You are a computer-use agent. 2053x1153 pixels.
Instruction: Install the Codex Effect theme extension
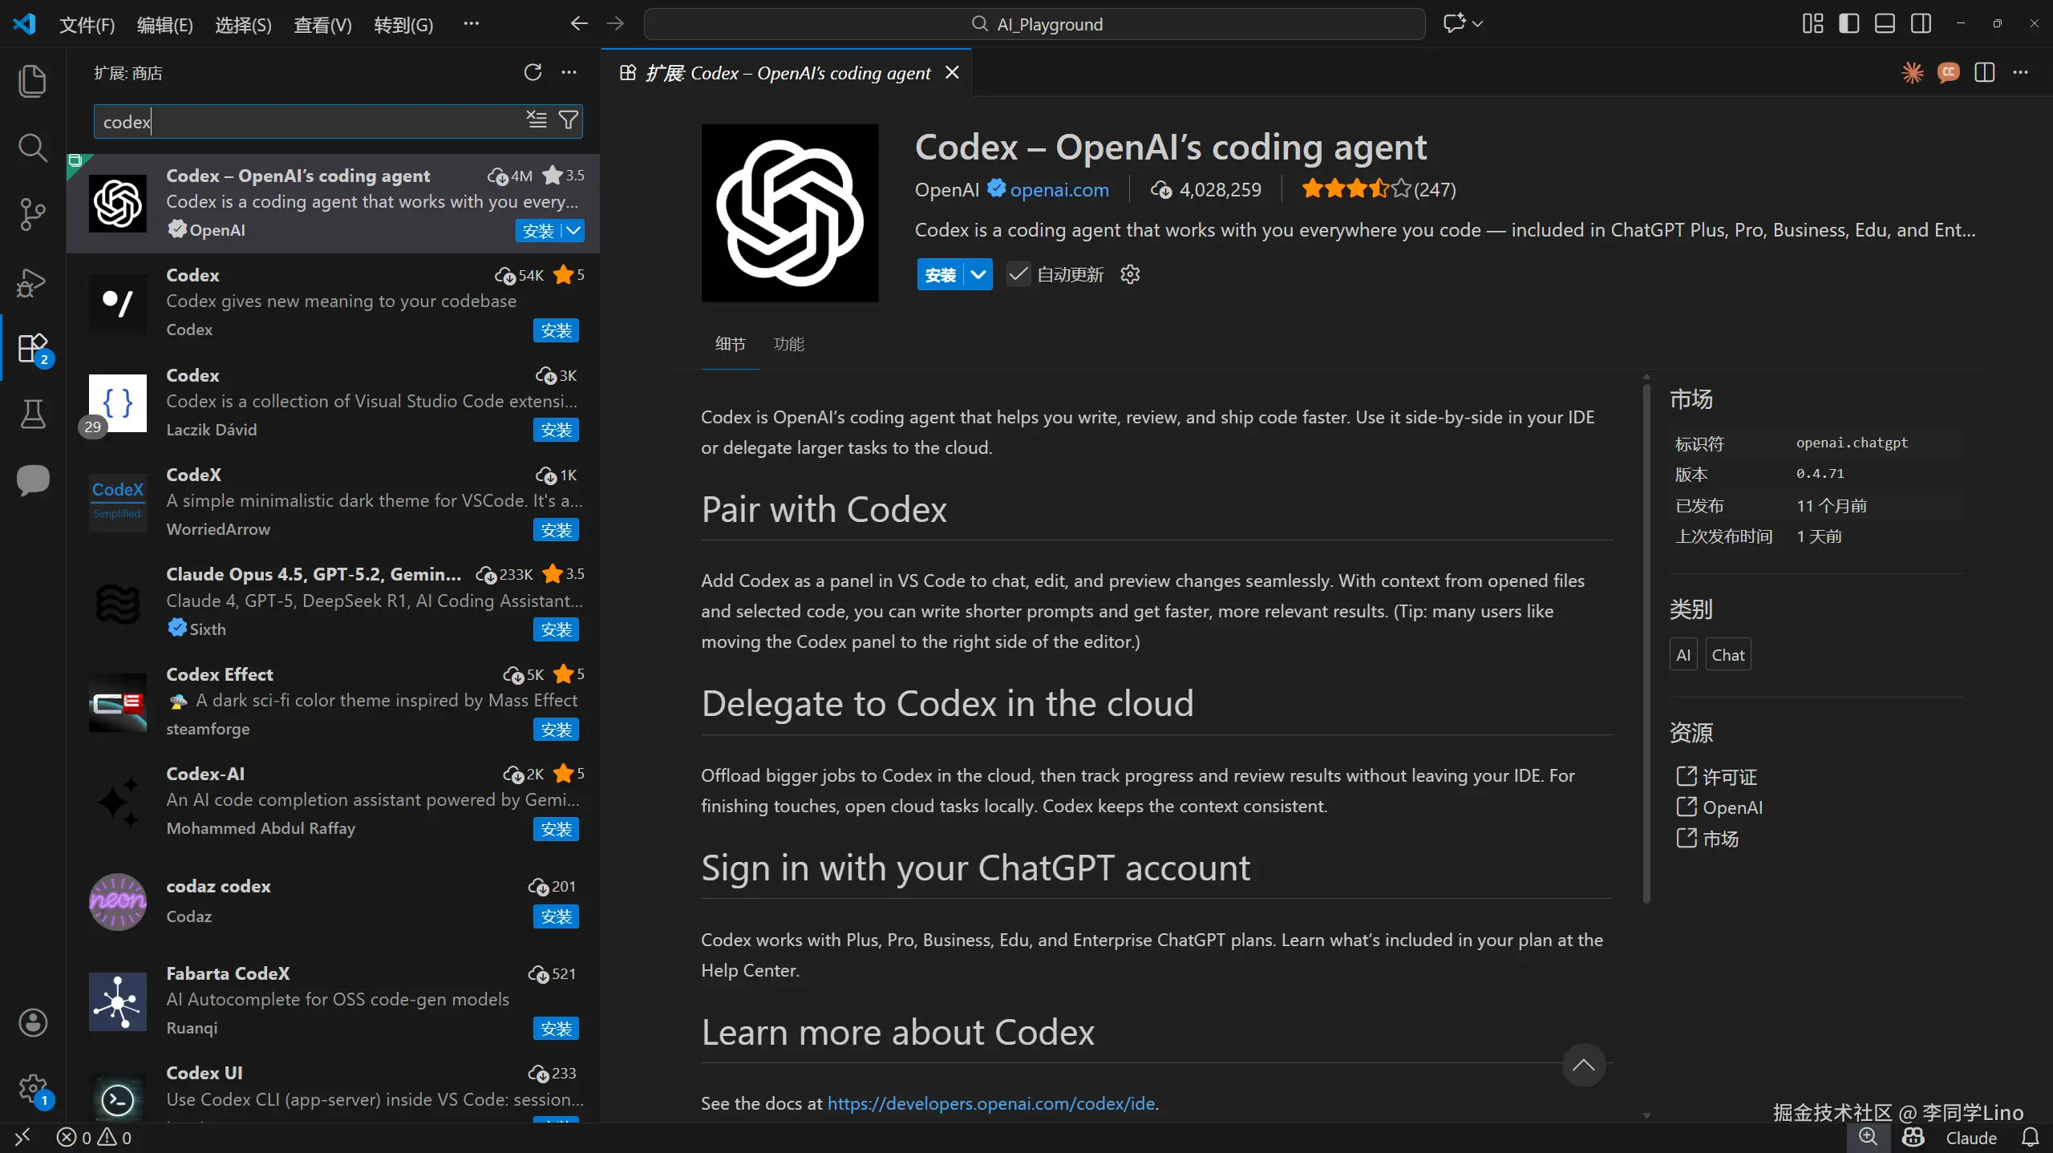(x=556, y=730)
